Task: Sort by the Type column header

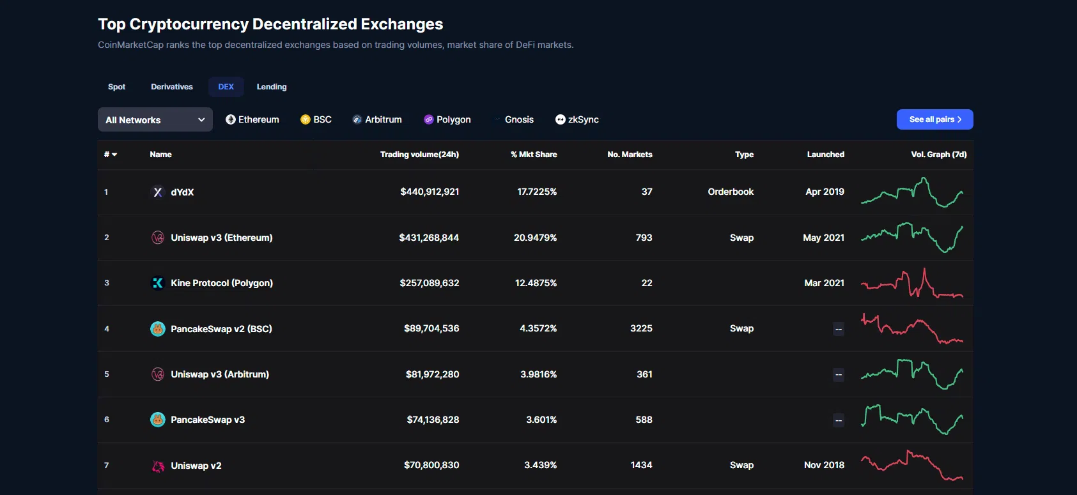Action: pos(744,155)
